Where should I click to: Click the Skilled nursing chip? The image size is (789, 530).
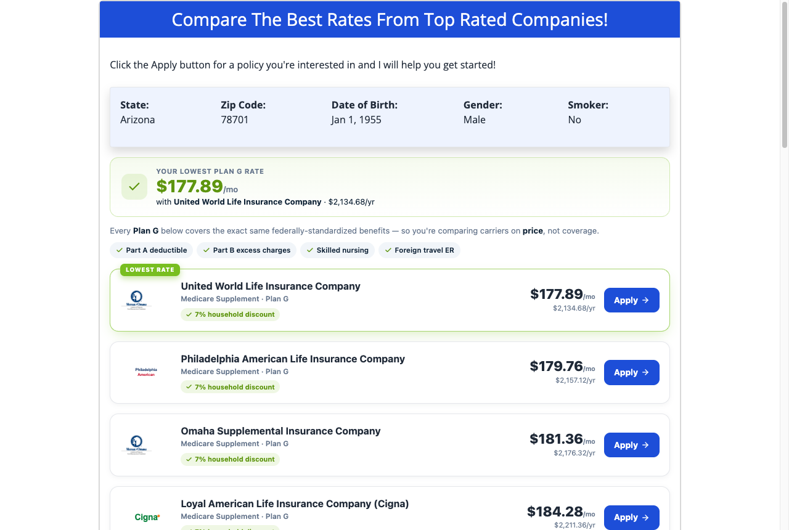[337, 250]
